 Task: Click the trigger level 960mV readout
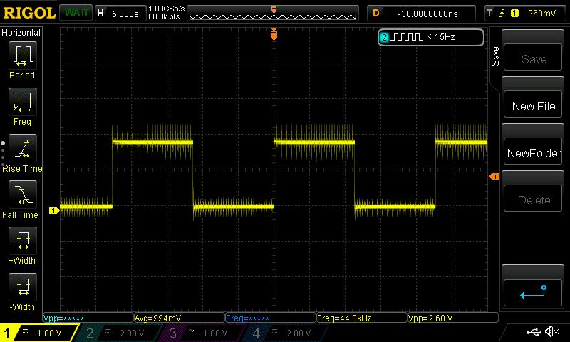click(541, 14)
